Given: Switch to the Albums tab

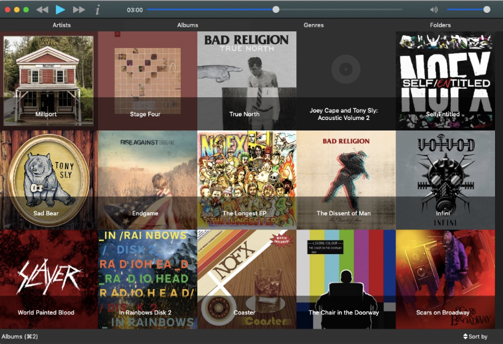Looking at the screenshot, I should click(x=188, y=25).
